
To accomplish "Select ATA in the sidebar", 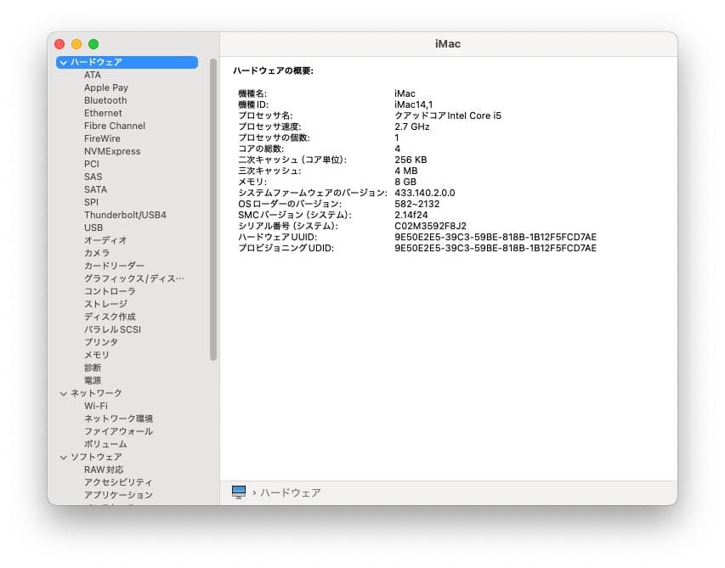I will 93,75.
